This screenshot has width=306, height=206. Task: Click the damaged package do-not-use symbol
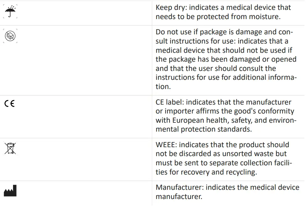11,36
